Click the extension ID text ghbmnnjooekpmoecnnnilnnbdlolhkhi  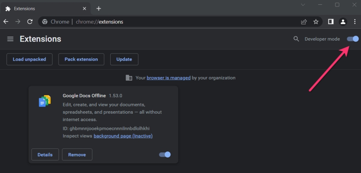[x=110, y=128]
